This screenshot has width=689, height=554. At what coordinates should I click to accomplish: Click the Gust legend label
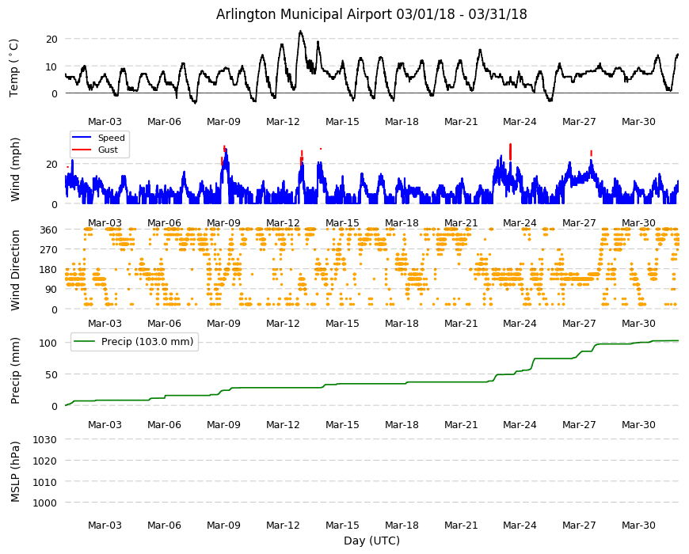coord(108,150)
